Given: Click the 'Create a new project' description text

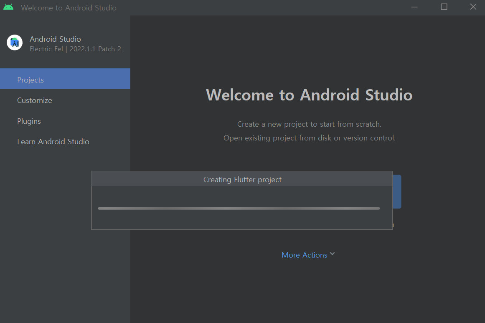Looking at the screenshot, I should pyautogui.click(x=309, y=124).
